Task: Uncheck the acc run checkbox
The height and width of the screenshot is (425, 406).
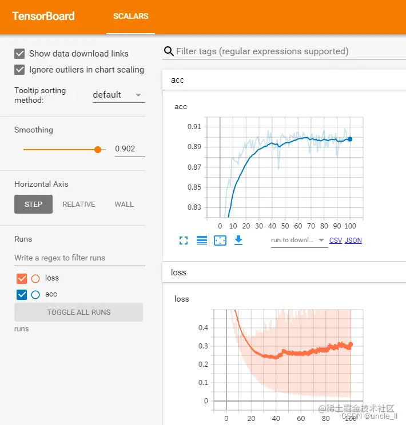Action: point(22,295)
